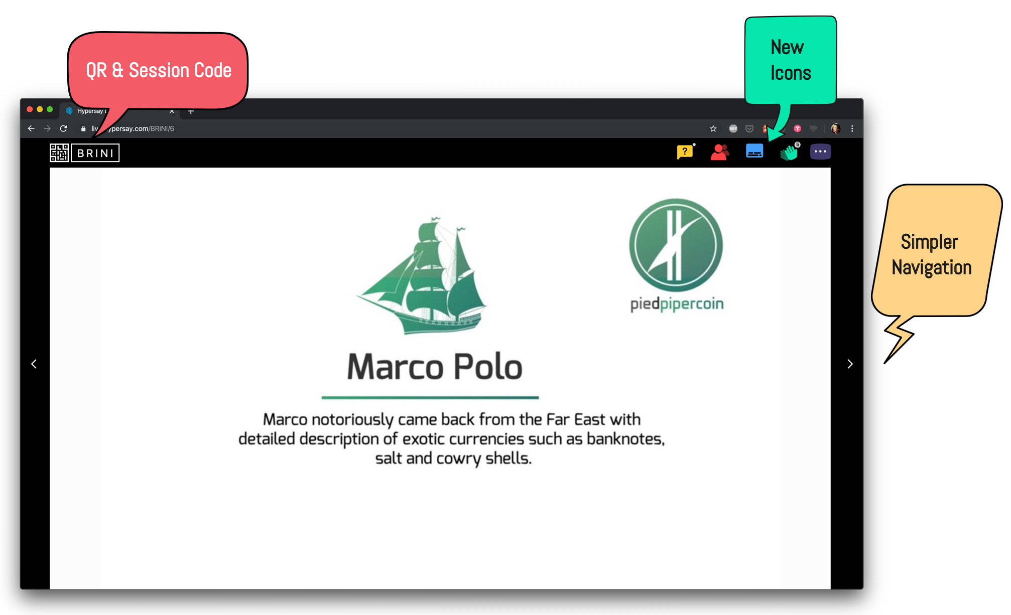
Task: Expand the BRINI session dropdown
Action: click(x=95, y=152)
